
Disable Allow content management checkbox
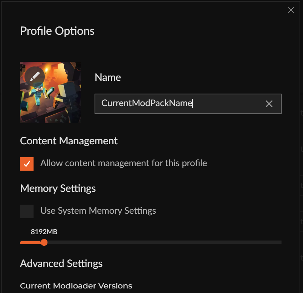(27, 164)
